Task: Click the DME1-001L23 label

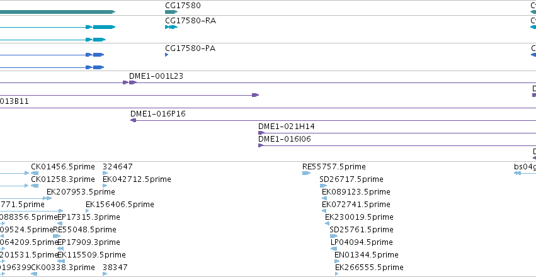Action: pyautogui.click(x=156, y=76)
